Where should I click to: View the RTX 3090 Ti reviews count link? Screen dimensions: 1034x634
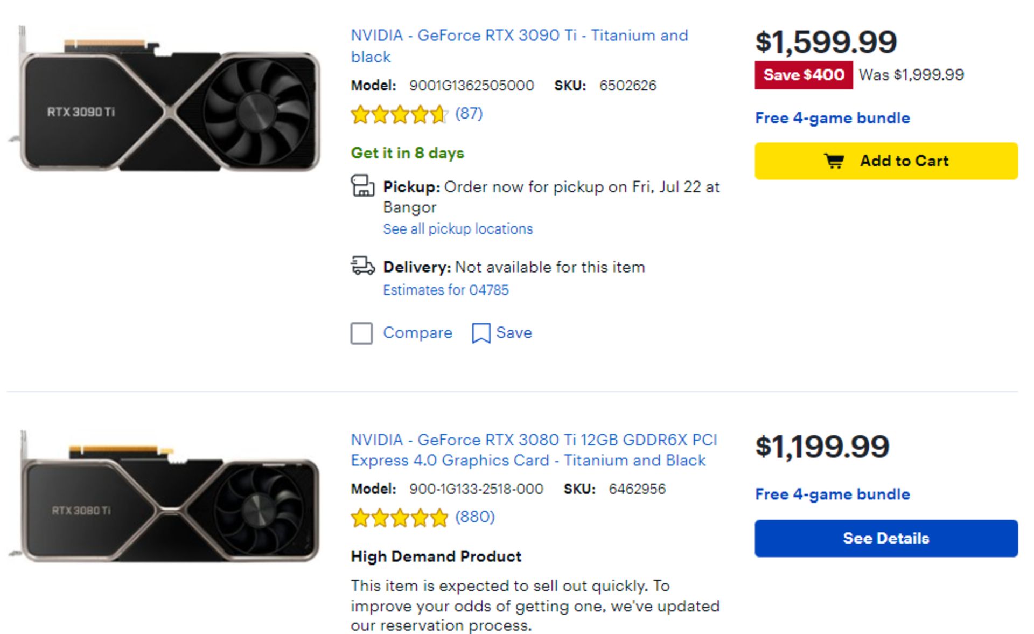(467, 114)
